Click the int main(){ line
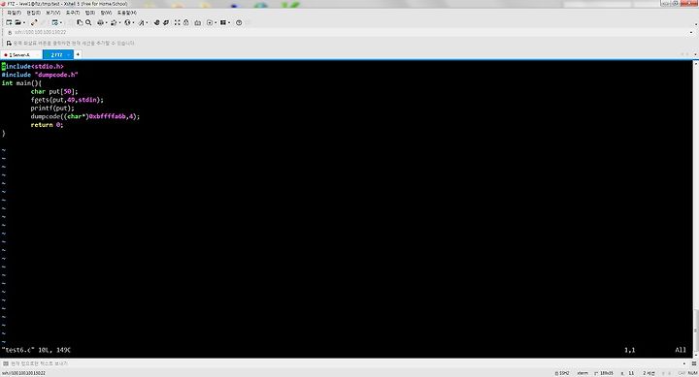 21,83
